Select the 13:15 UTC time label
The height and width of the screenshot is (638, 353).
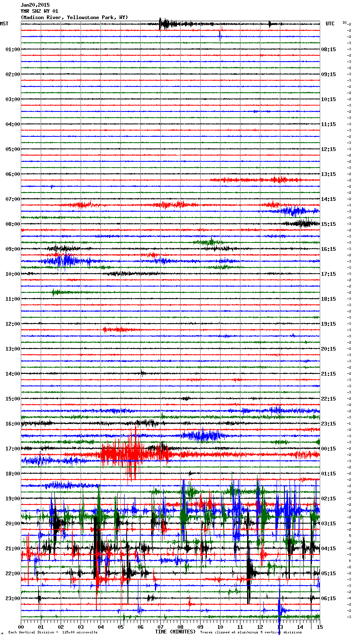coord(328,174)
